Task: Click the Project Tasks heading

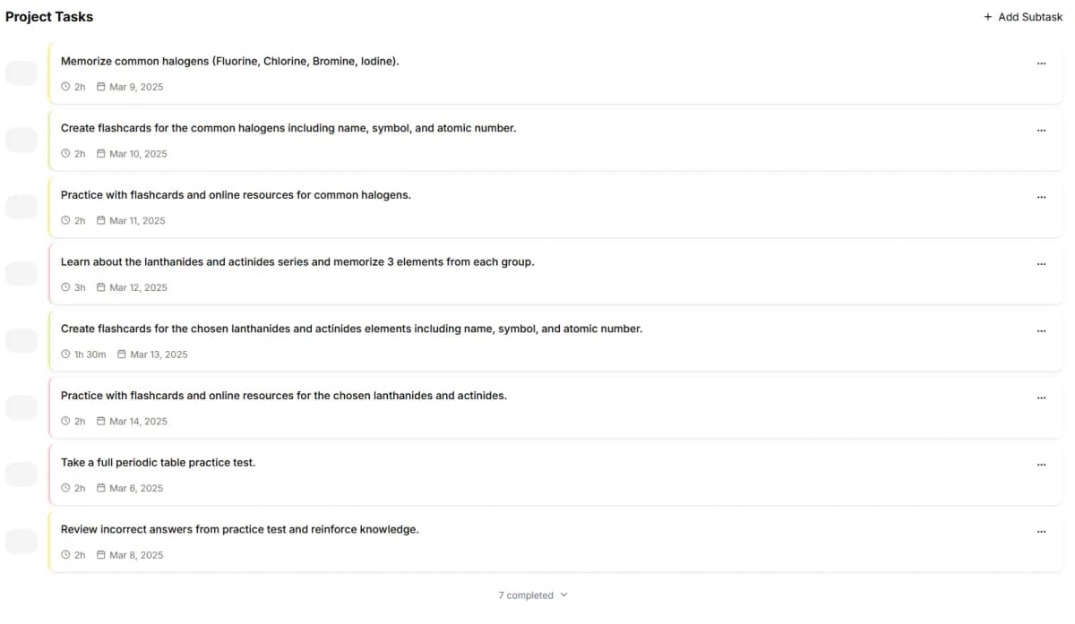Action: click(x=49, y=17)
